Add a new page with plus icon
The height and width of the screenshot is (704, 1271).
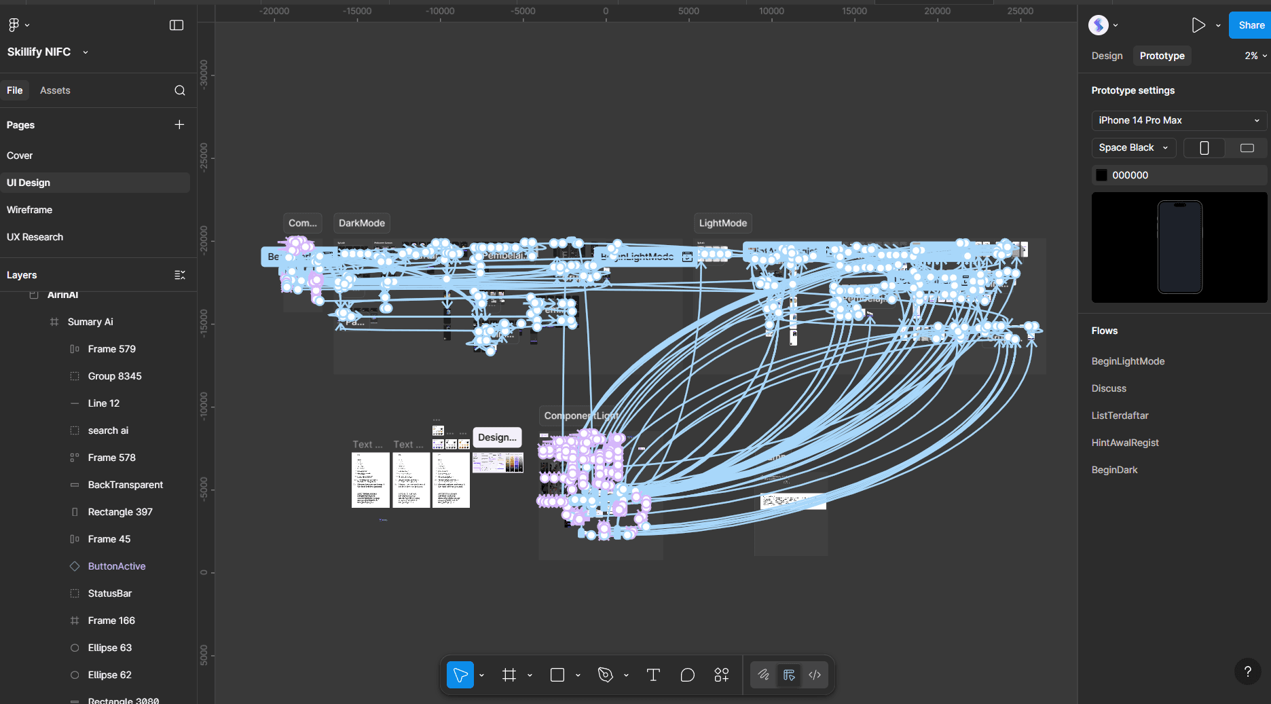coord(179,125)
